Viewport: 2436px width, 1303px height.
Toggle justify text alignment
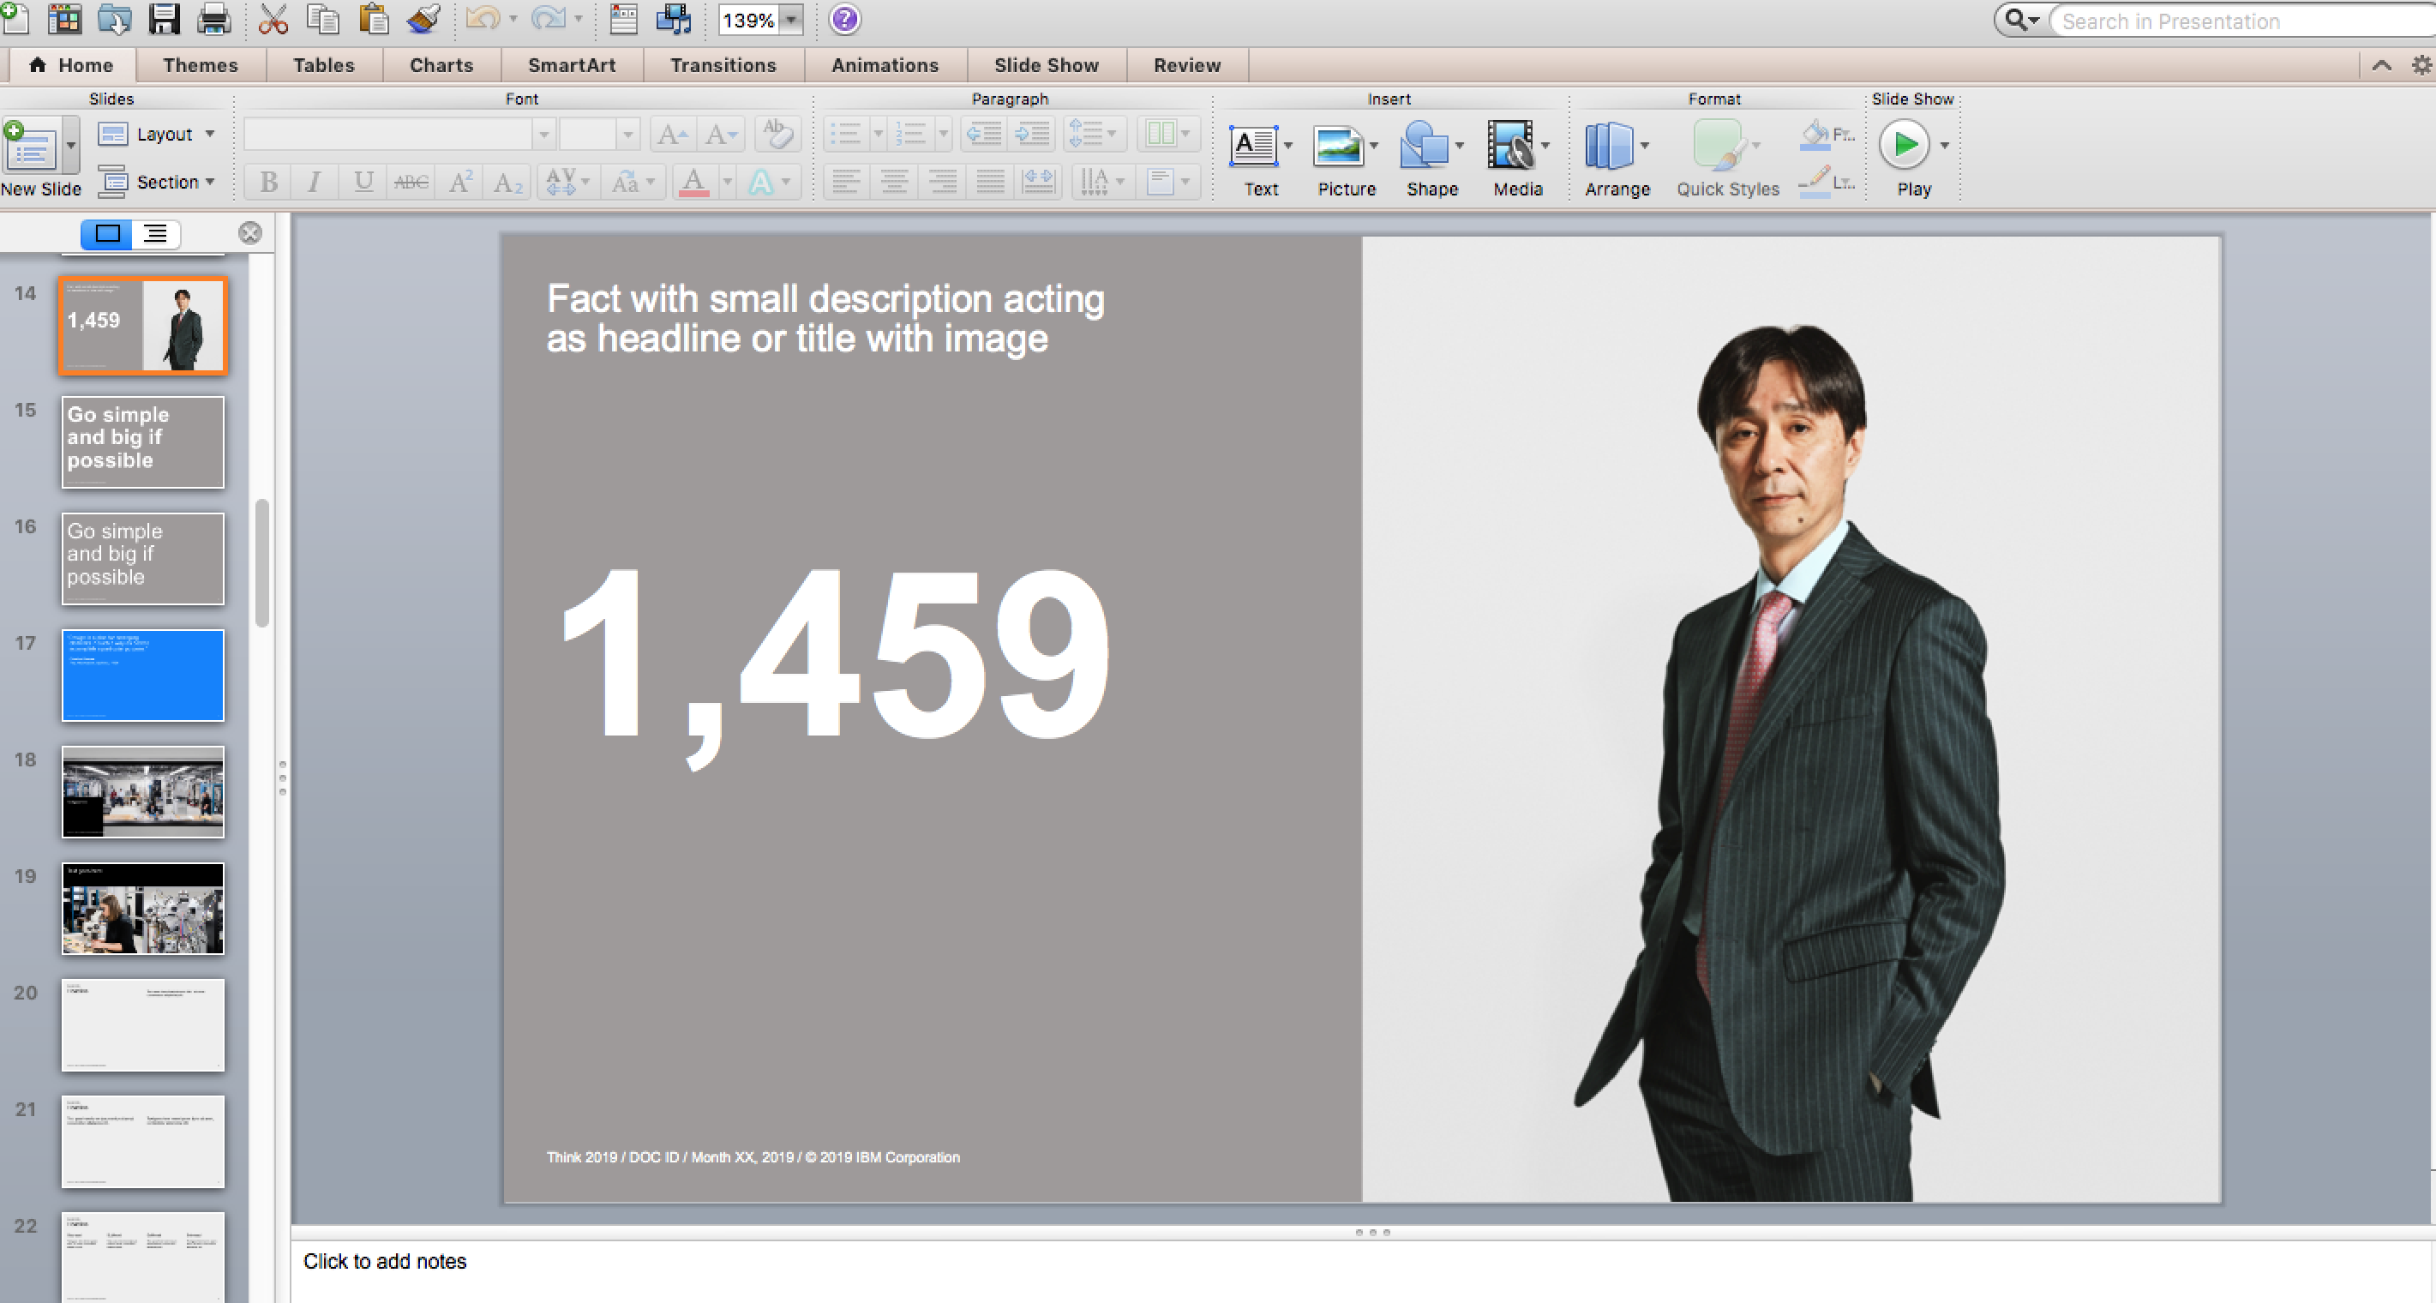click(x=990, y=182)
